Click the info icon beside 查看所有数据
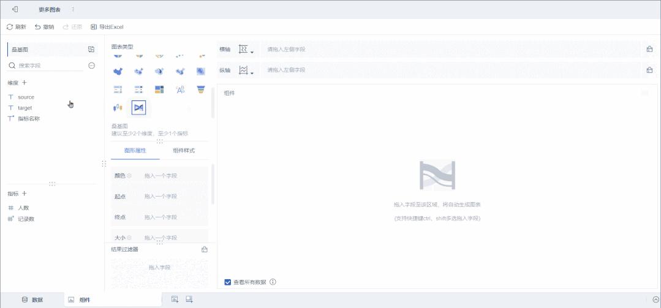Viewport: 661px width, 308px height. click(273, 282)
